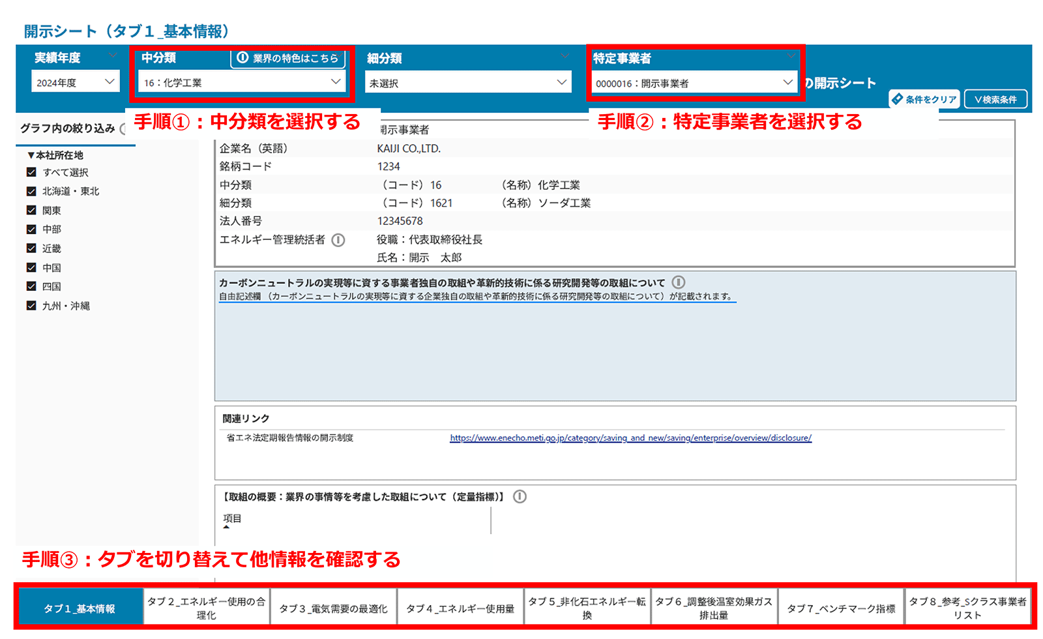
Task: Click the 条件をクリア eraser button
Action: 924,99
